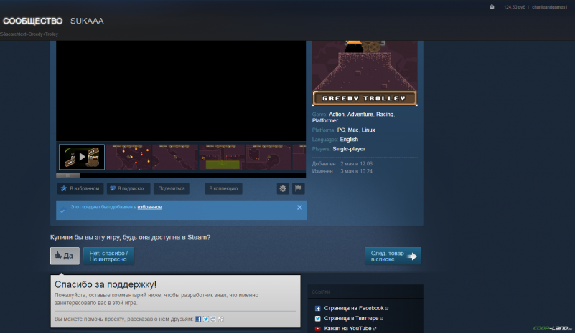Viewport: 575px width, 333px height.
Task: Toggle the 'В подписках' subscription button
Action: [x=128, y=188]
